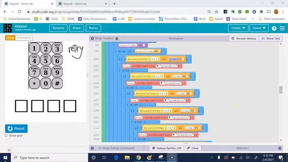The image size is (288, 162).
Task: Click the Show Toolbox arrow icon
Action: pos(92,38)
